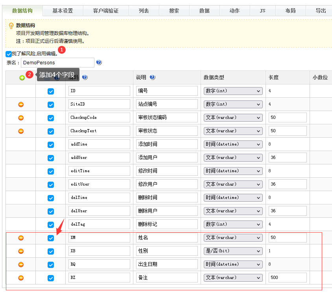Expand data type dropdown for XB field
Image resolution: width=332 pixels, height=297 pixels.
coord(233,251)
